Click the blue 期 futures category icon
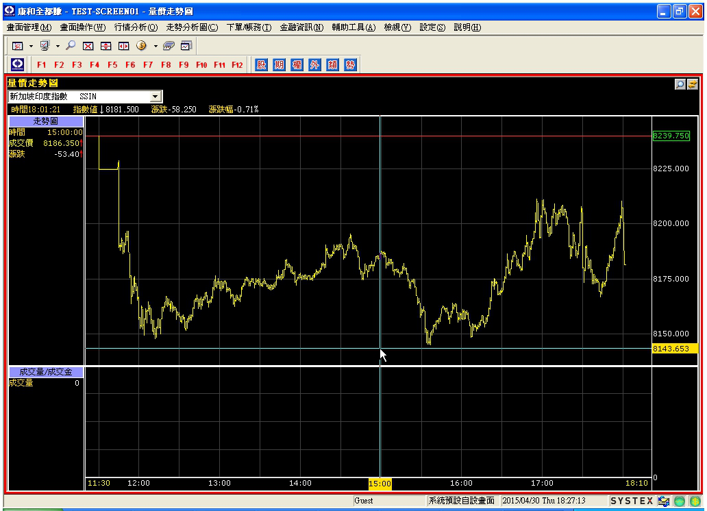Viewport: 707px width, 511px height. [x=279, y=65]
